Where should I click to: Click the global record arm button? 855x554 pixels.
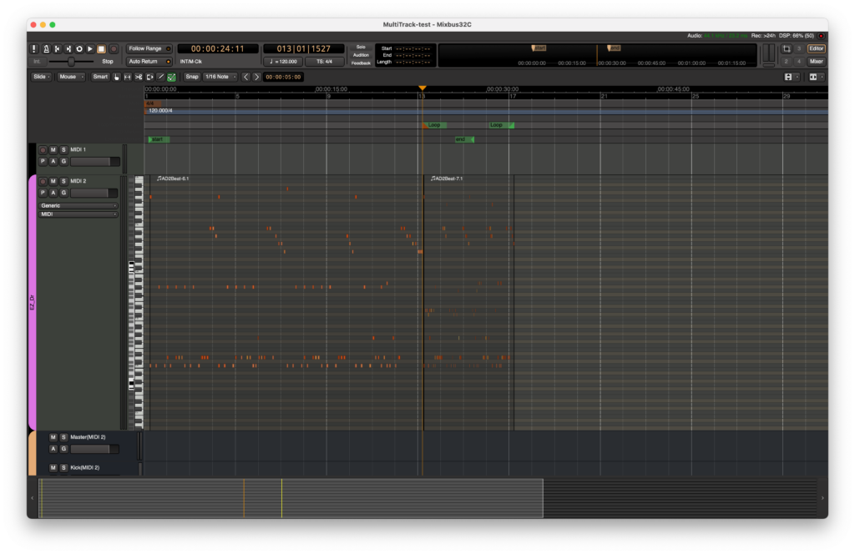pos(114,49)
